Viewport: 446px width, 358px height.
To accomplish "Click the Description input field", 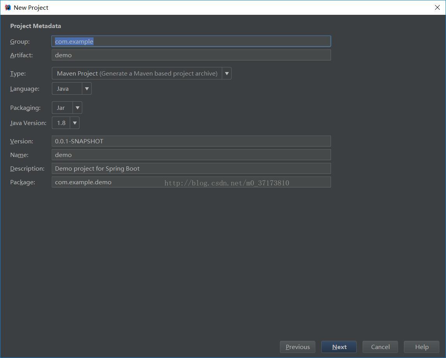I will pos(191,168).
